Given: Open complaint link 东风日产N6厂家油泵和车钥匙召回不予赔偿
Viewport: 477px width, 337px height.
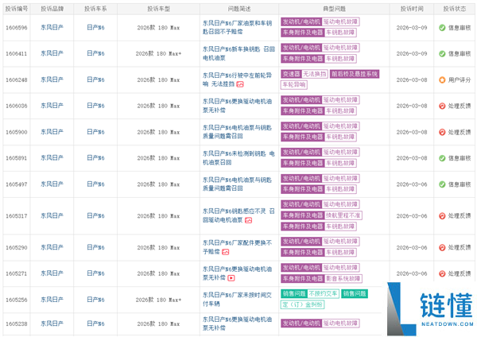Looking at the screenshot, I should click(237, 27).
